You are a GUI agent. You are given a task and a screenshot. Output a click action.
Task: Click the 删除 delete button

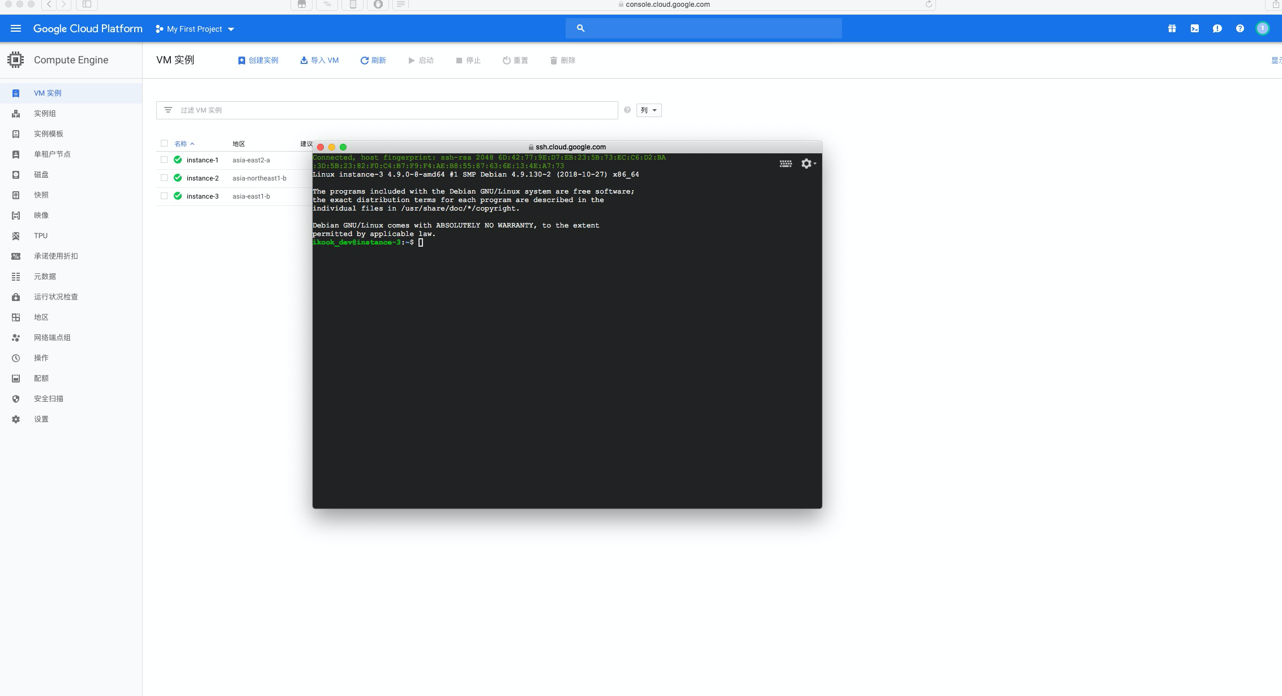coord(563,61)
